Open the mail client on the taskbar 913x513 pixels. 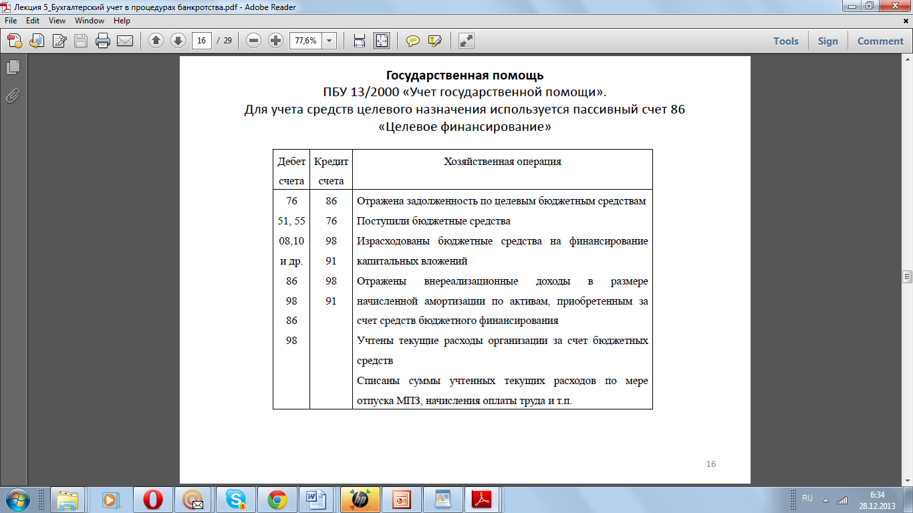point(194,499)
